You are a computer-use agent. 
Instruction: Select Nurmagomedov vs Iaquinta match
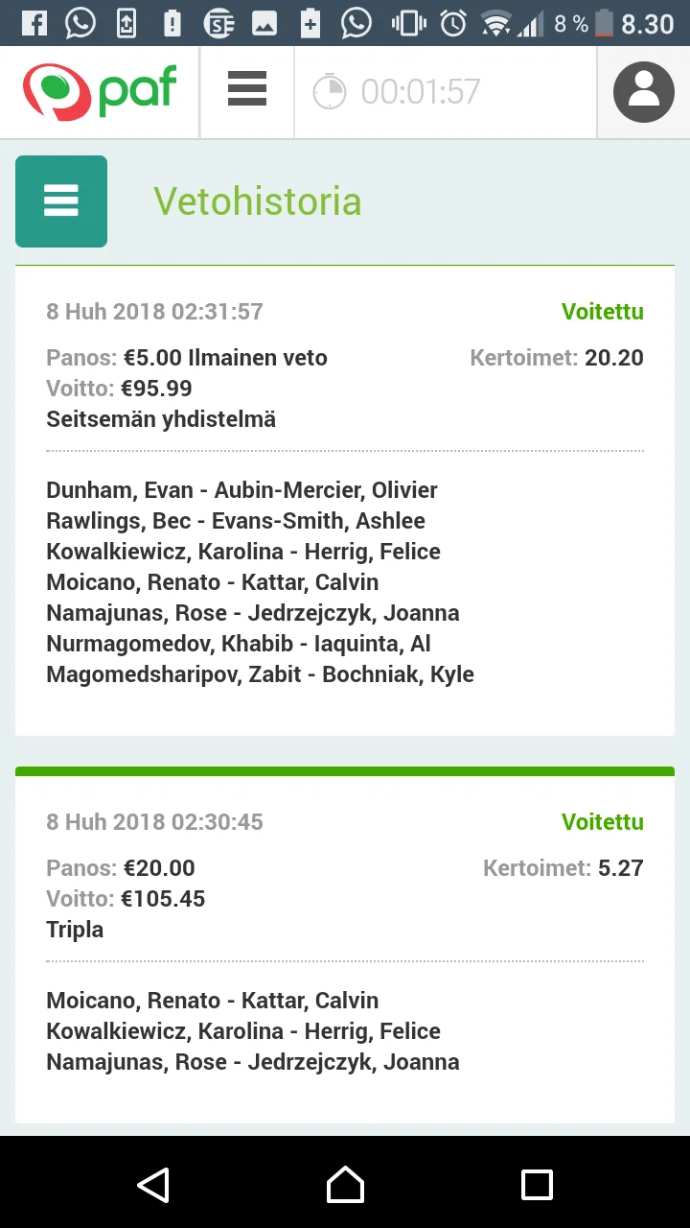coord(238,644)
